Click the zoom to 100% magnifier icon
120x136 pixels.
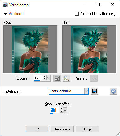click(67, 78)
